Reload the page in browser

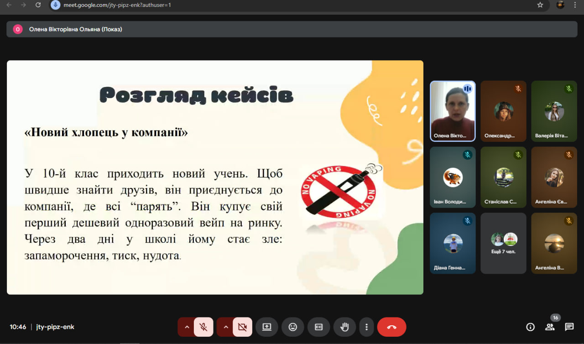pyautogui.click(x=38, y=5)
